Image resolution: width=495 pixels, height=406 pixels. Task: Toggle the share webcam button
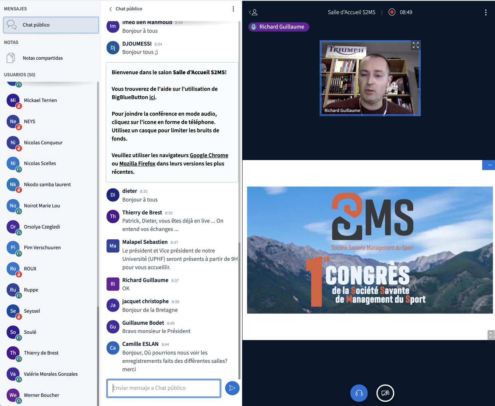[385, 393]
